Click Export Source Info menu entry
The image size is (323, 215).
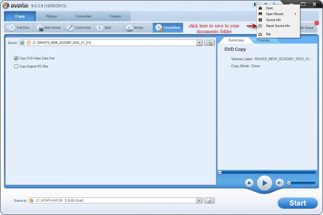point(278,26)
